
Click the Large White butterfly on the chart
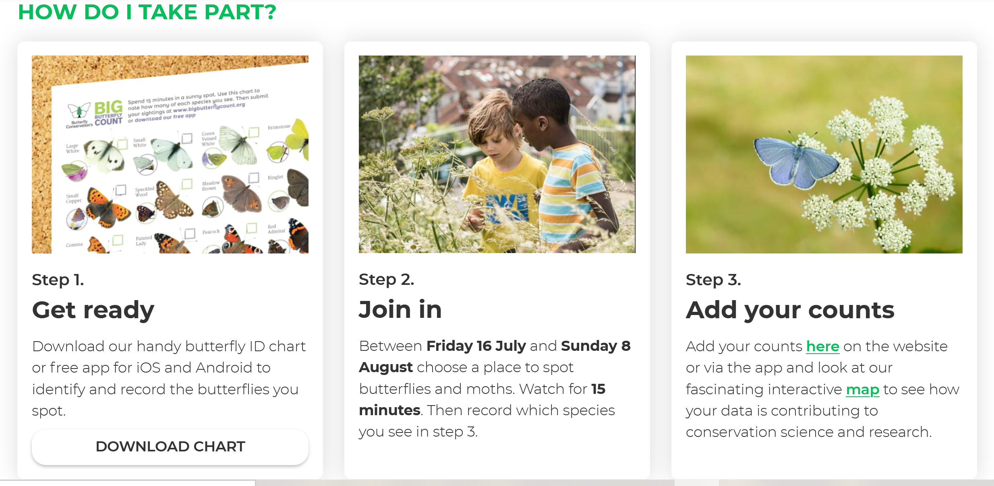coord(105,156)
